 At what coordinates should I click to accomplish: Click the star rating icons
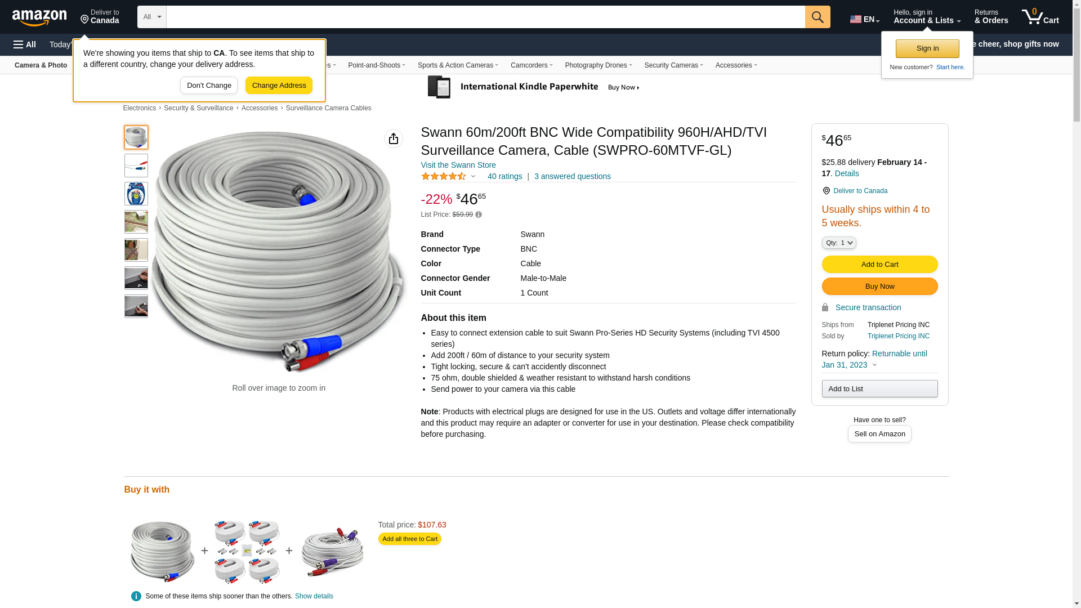[444, 176]
